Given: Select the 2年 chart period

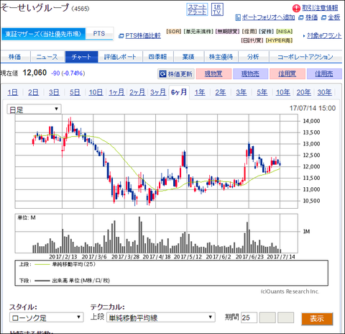Looking at the screenshot, I should coord(221,92).
